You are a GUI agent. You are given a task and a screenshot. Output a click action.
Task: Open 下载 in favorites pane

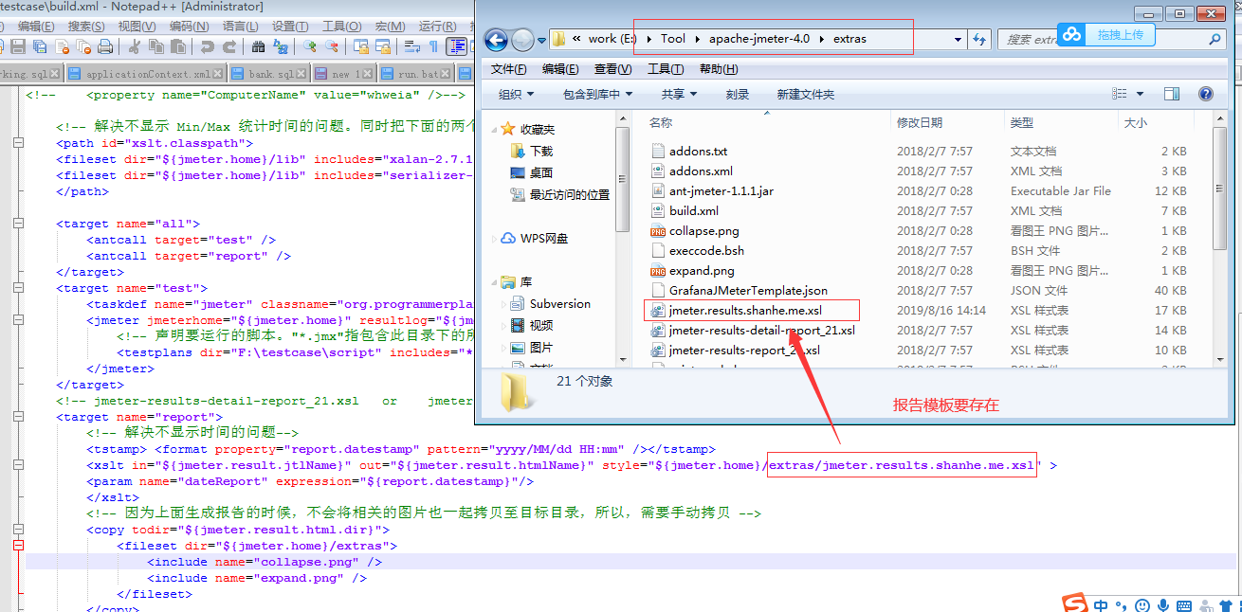tap(541, 151)
